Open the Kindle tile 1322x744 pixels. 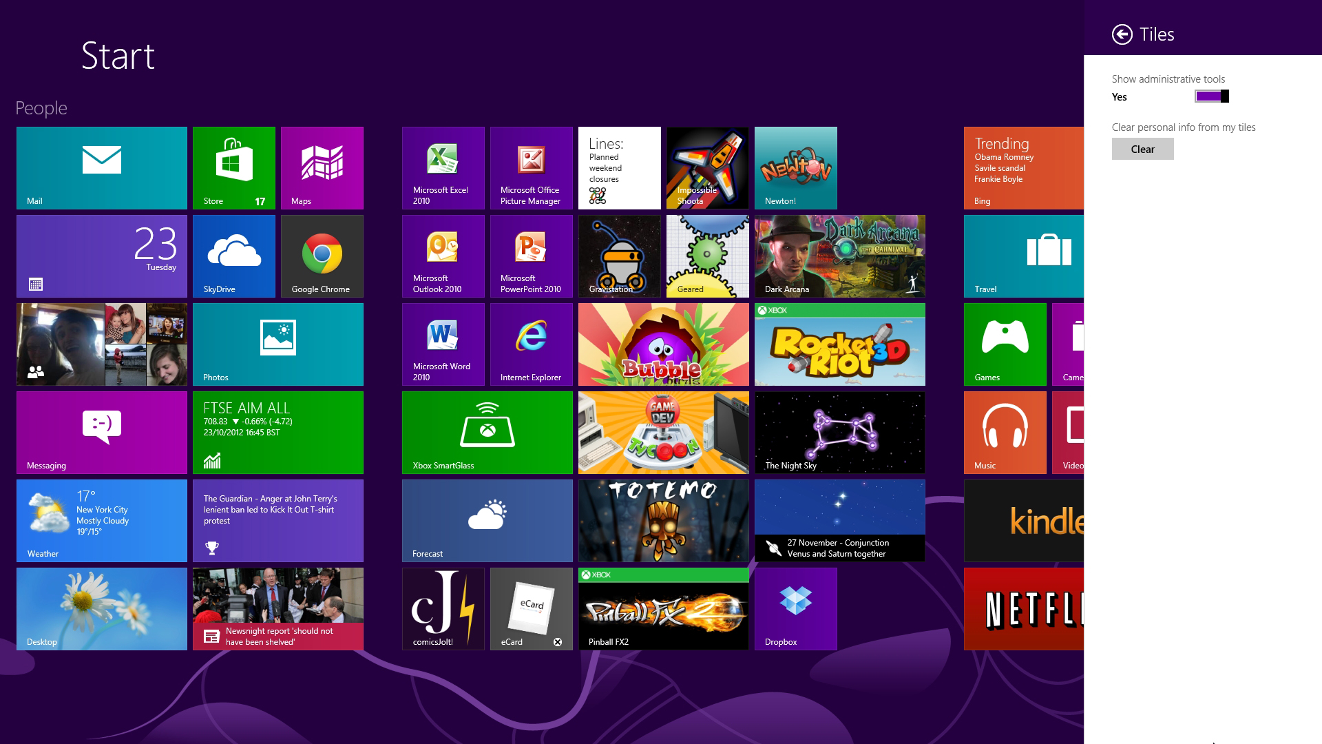pos(1024,521)
